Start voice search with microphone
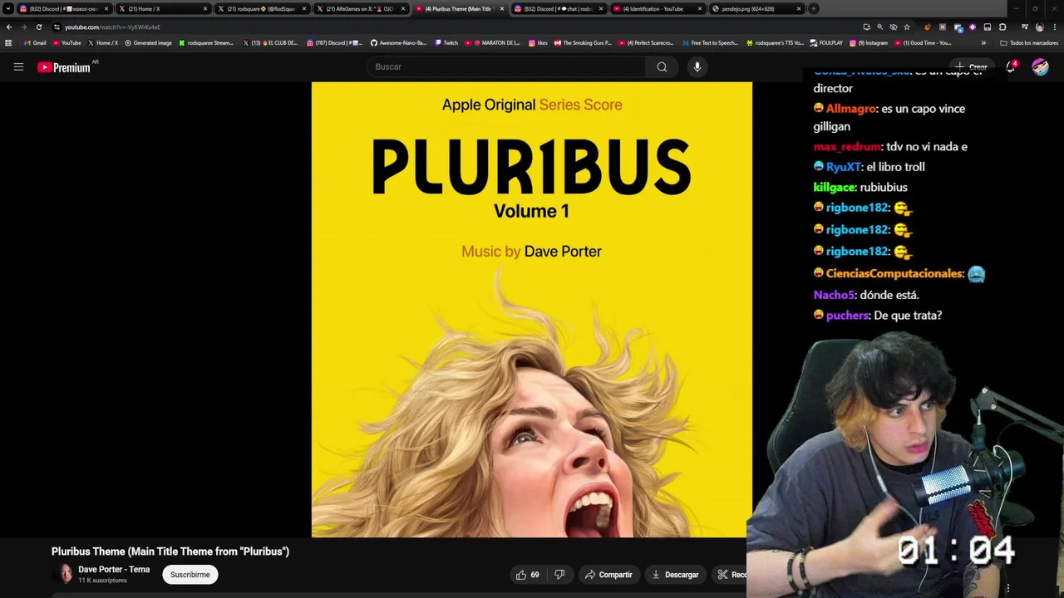 (x=697, y=66)
